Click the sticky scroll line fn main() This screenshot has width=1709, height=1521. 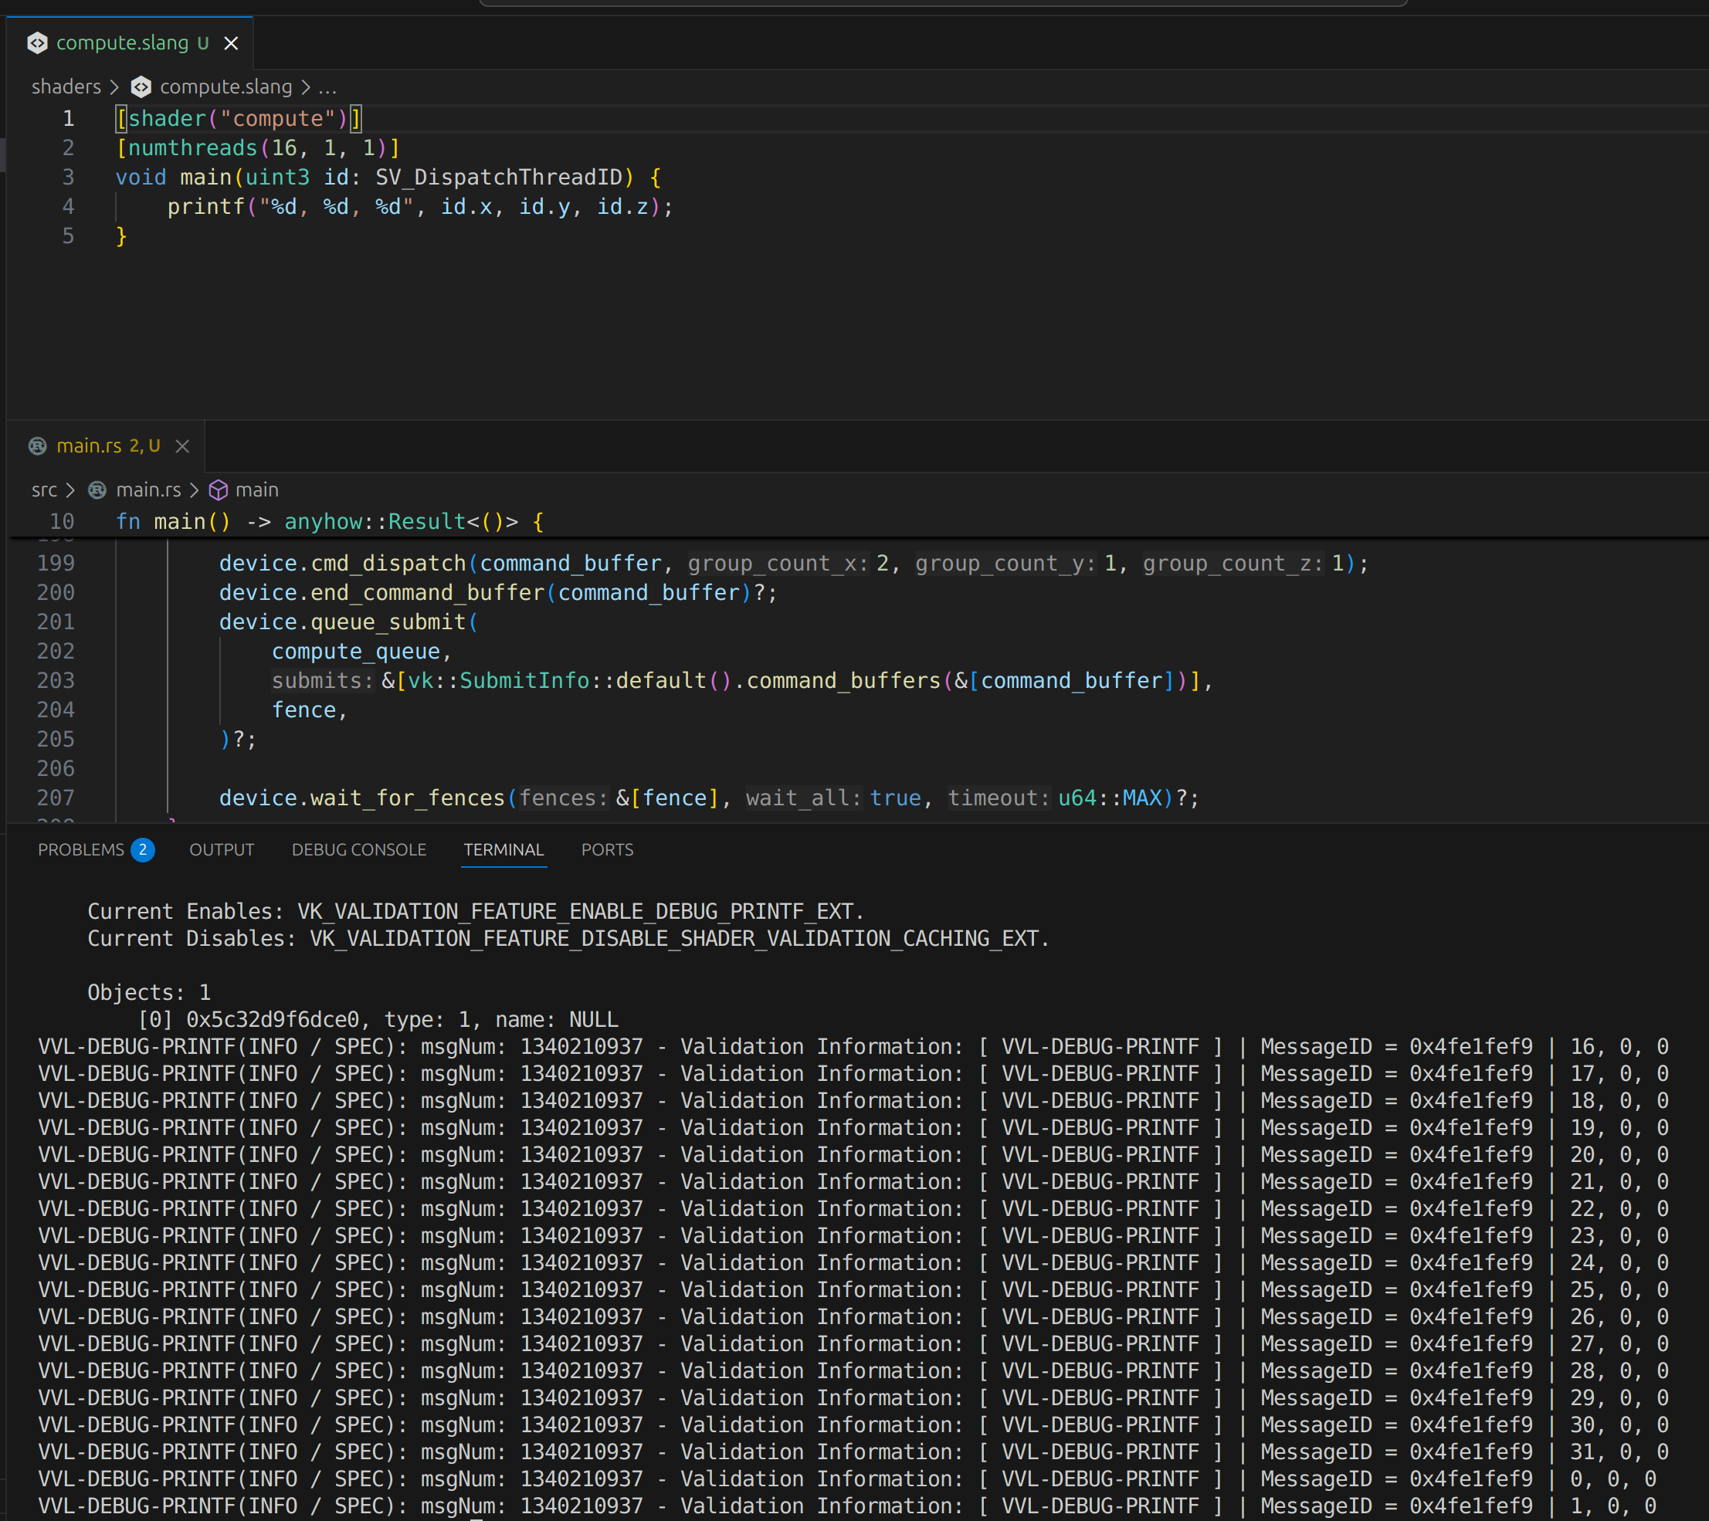[x=331, y=521]
